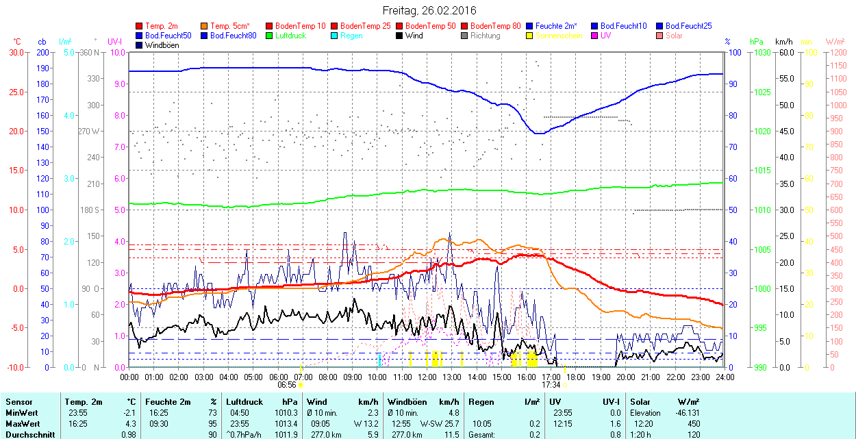
Task: Select the Bod.Feucht80 legend label
Action: 233,36
